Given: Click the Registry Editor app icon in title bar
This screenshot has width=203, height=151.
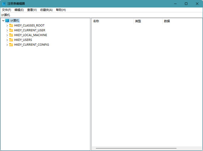Looking at the screenshot, I should pyautogui.click(x=4, y=3).
